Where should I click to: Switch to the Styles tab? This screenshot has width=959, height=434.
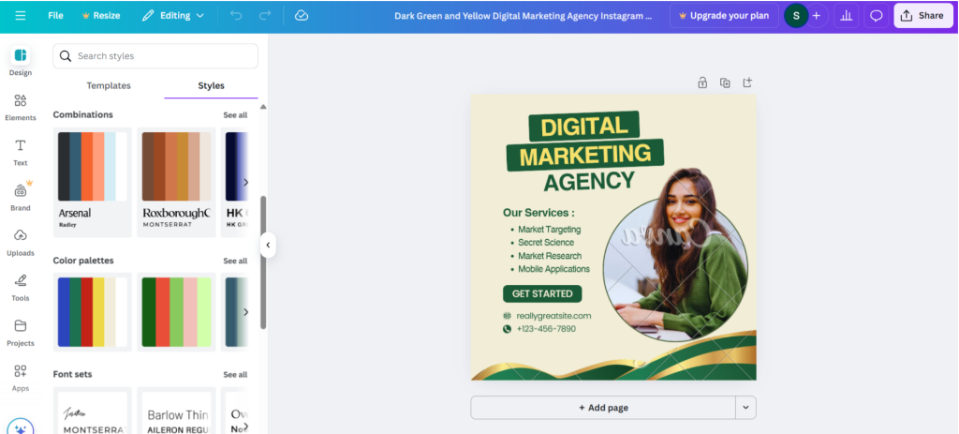point(211,85)
